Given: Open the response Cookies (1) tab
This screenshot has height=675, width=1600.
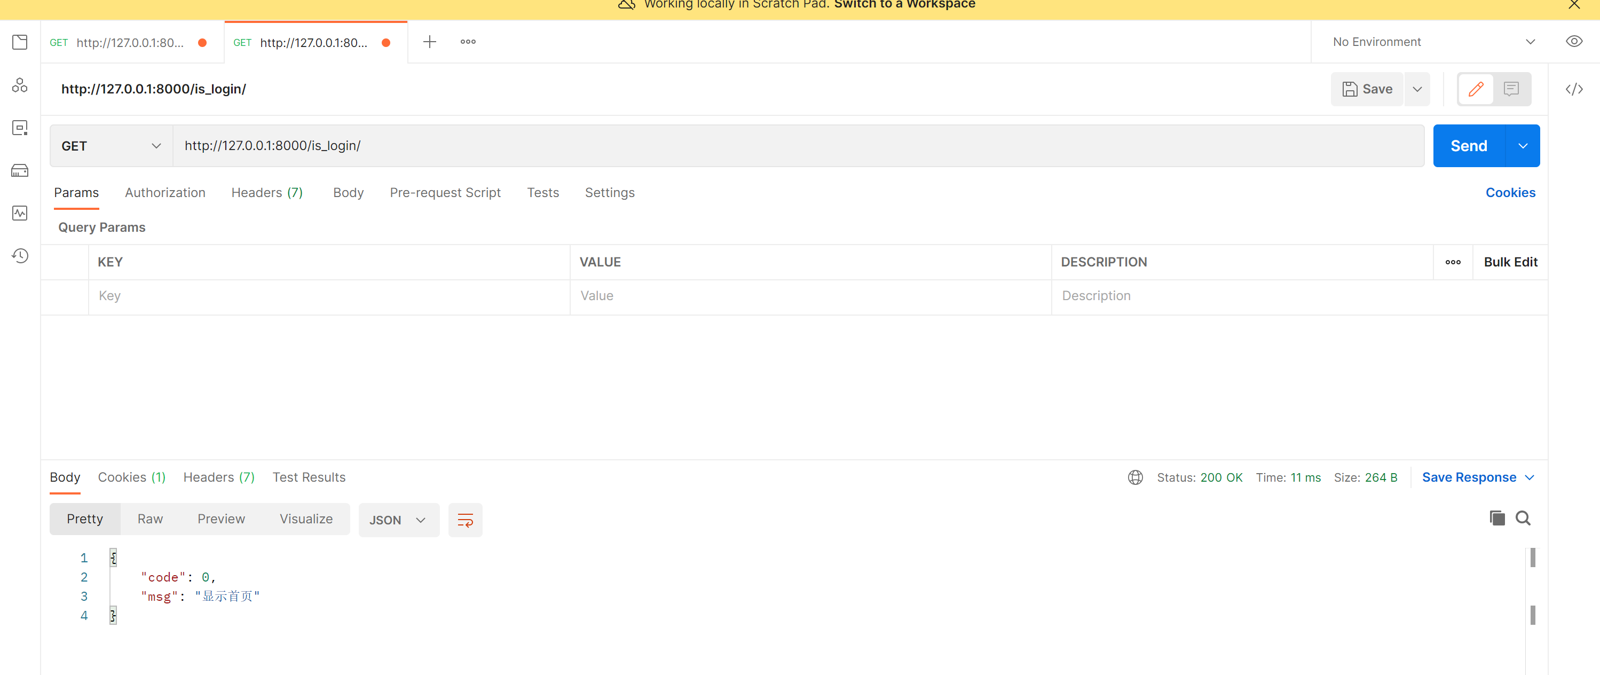Looking at the screenshot, I should click(x=132, y=477).
